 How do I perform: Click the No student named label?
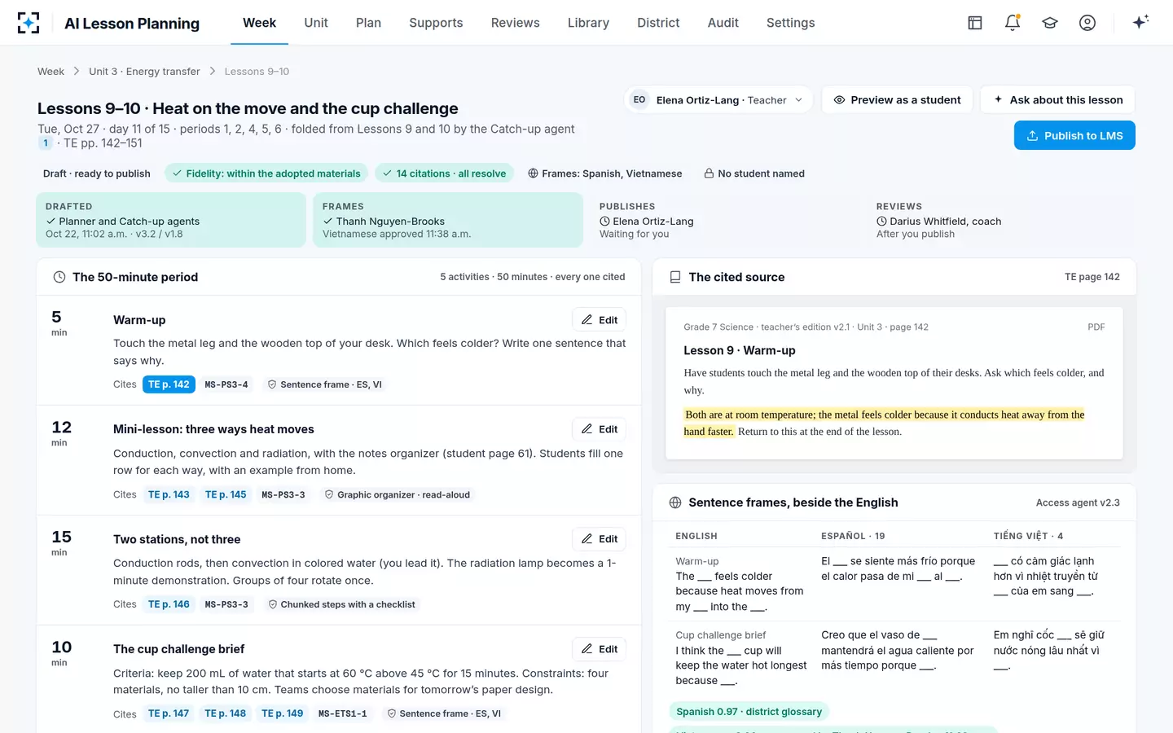754,173
